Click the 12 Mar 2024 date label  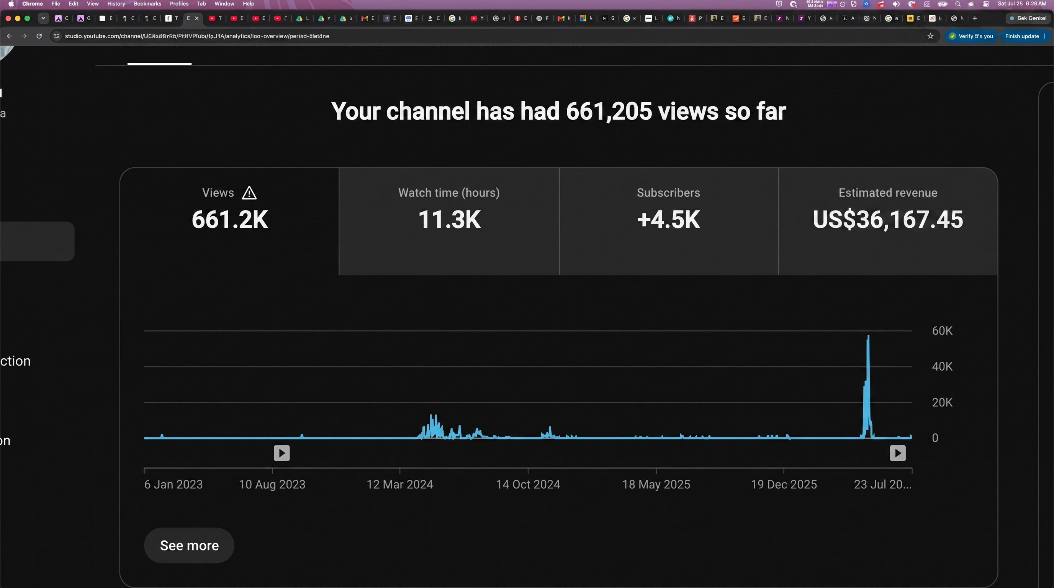(x=399, y=484)
